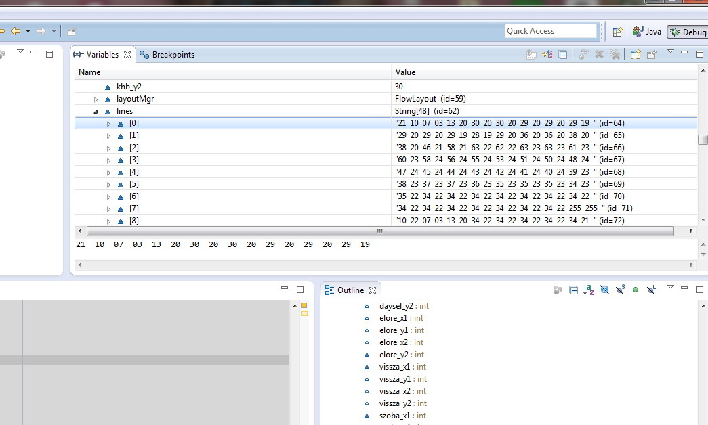Click the Forward navigation arrow
Screen dimensions: 708x425
point(41,31)
